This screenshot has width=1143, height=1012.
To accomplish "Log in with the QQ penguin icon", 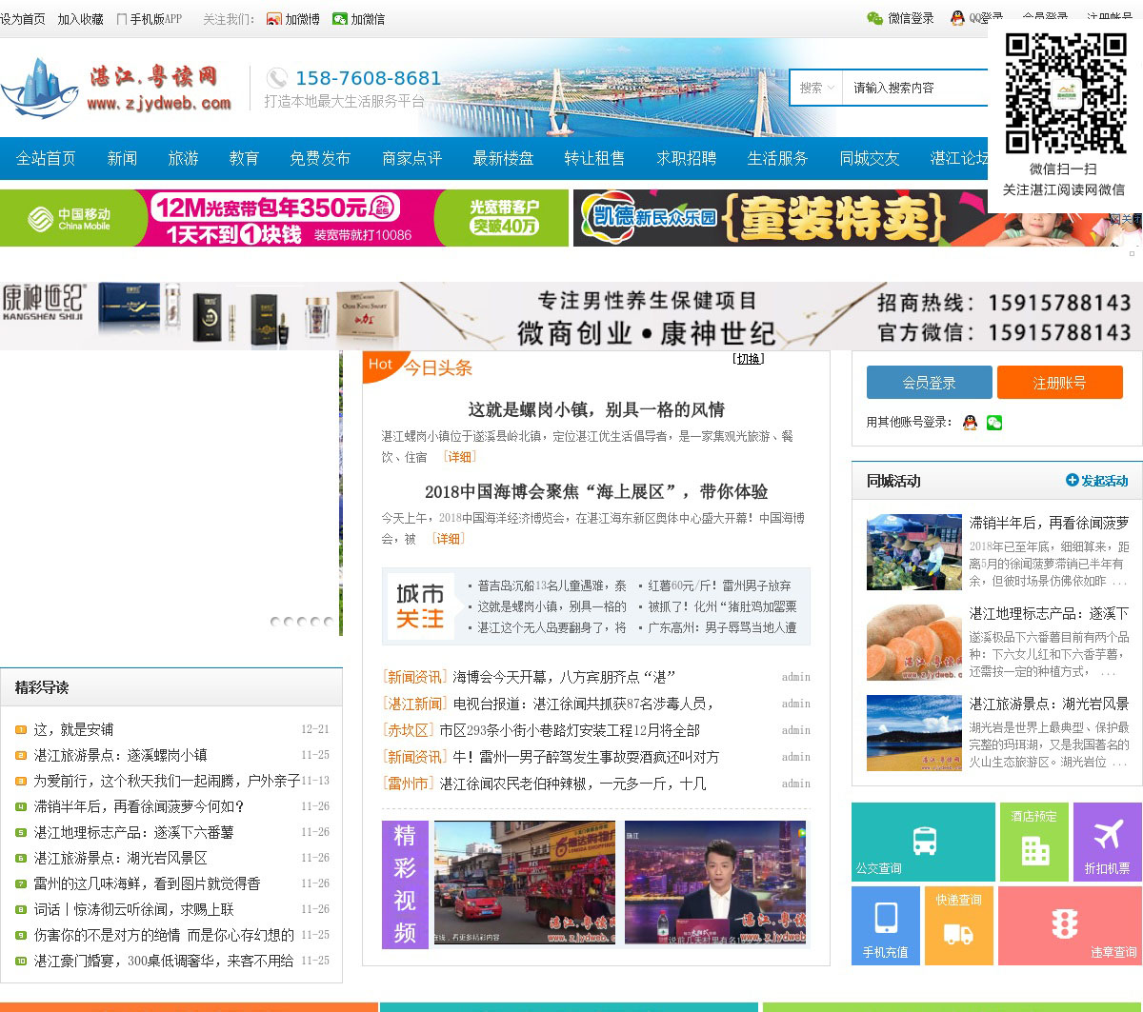I will 970,423.
